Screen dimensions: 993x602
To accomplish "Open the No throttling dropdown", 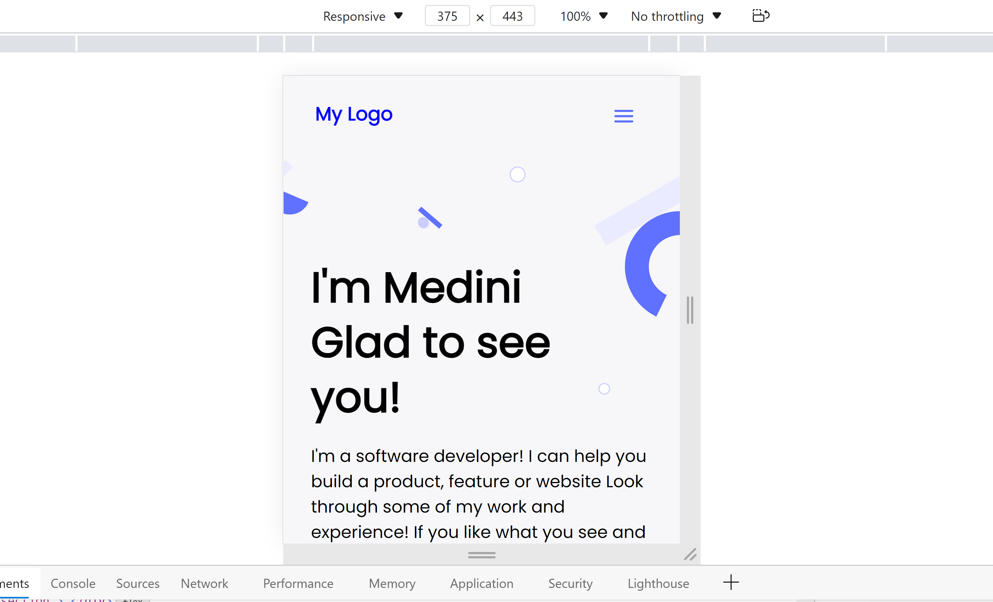I will (675, 16).
